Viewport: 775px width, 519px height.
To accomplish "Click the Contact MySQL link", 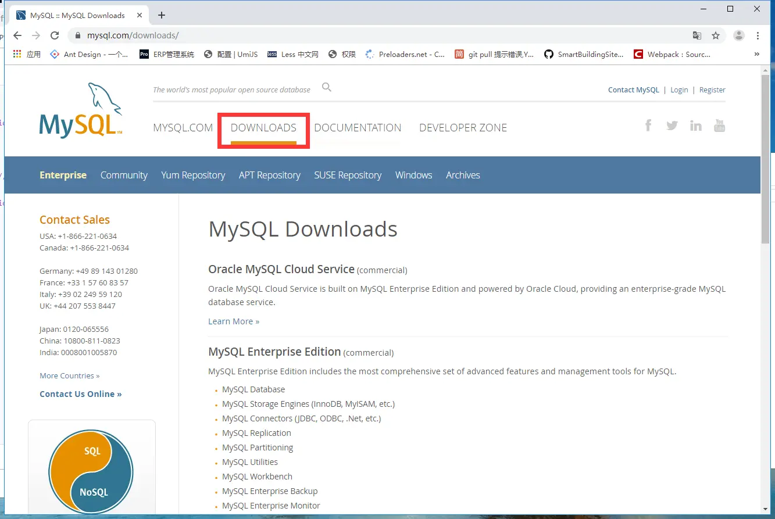I will tap(634, 90).
